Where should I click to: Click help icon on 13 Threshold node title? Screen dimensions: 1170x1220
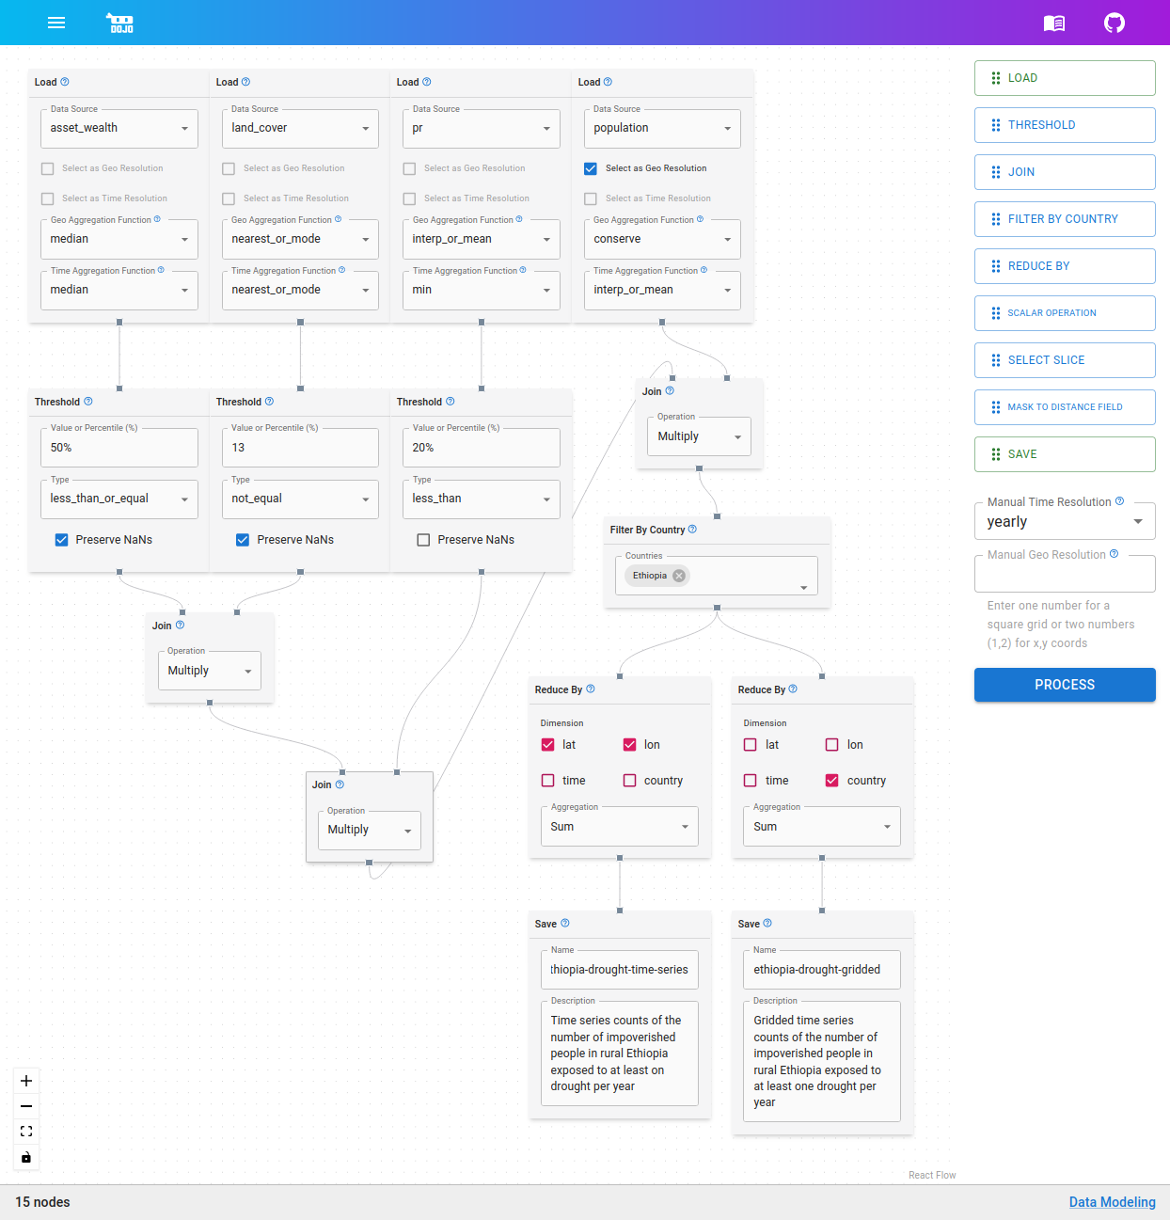269,402
